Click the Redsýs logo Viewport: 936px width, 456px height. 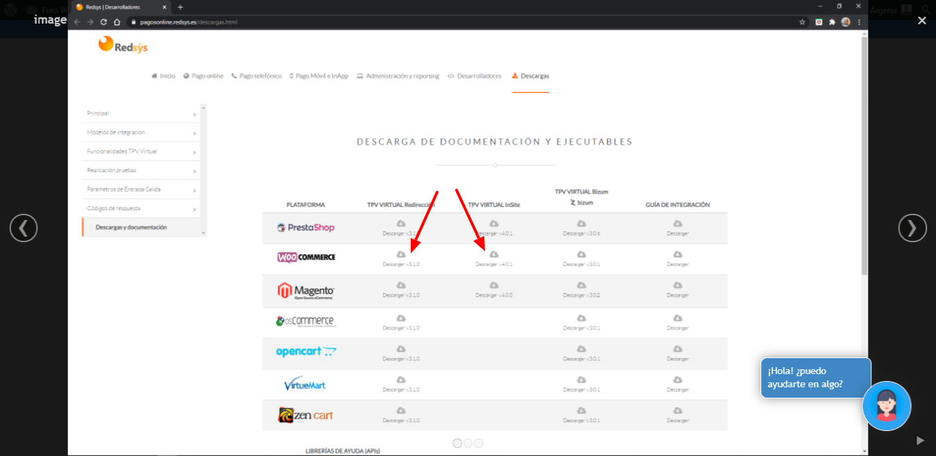(123, 45)
